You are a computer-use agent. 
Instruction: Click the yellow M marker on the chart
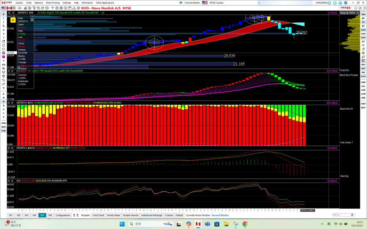point(13,20)
